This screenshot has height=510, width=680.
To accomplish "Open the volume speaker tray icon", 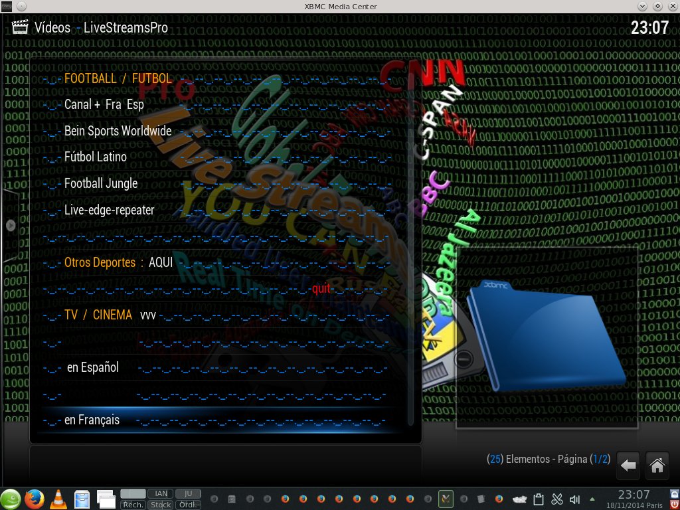I will 574,499.
